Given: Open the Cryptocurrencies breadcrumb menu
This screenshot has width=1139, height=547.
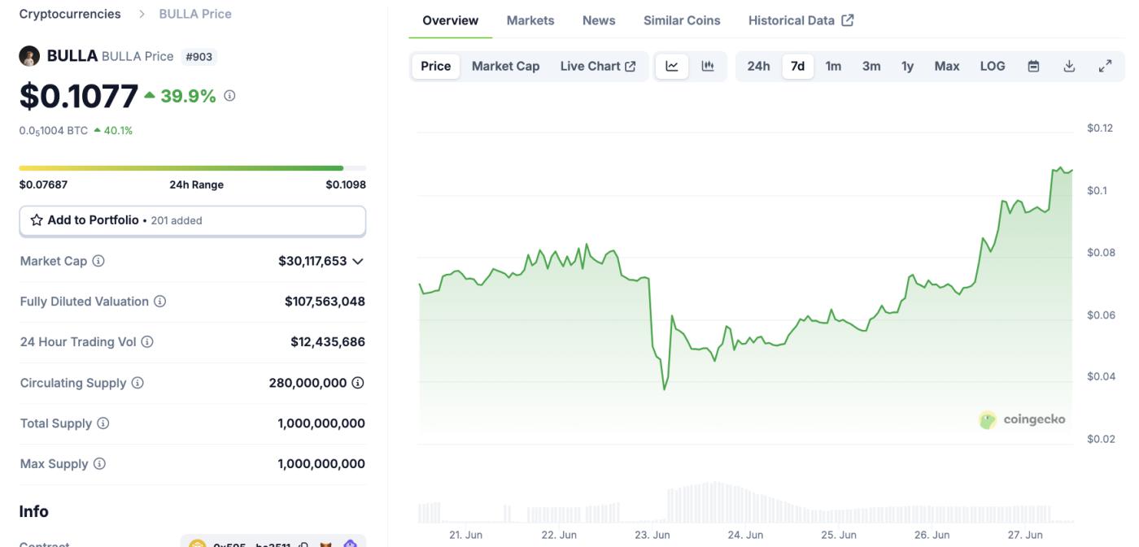Looking at the screenshot, I should tap(69, 14).
